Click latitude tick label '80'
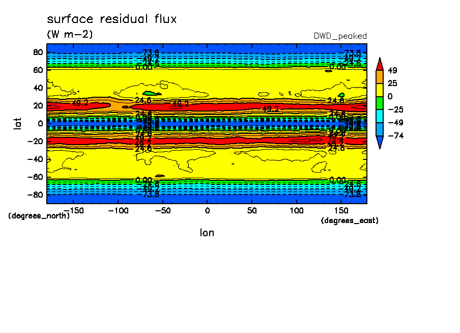 point(38,52)
